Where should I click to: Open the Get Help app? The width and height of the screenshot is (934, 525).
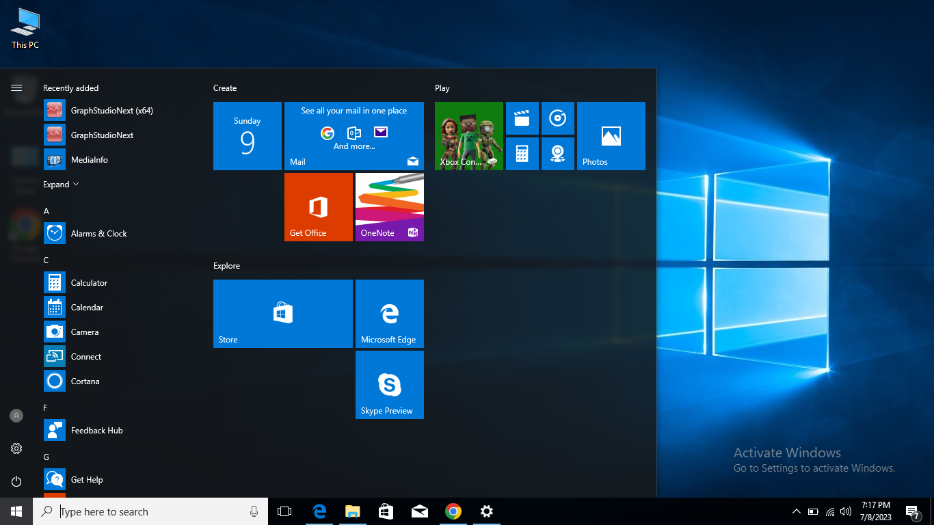tap(116, 479)
